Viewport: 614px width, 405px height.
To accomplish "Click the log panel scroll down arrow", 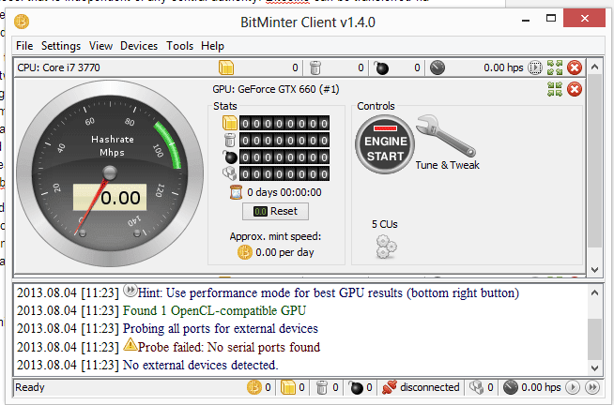I will tap(595, 367).
